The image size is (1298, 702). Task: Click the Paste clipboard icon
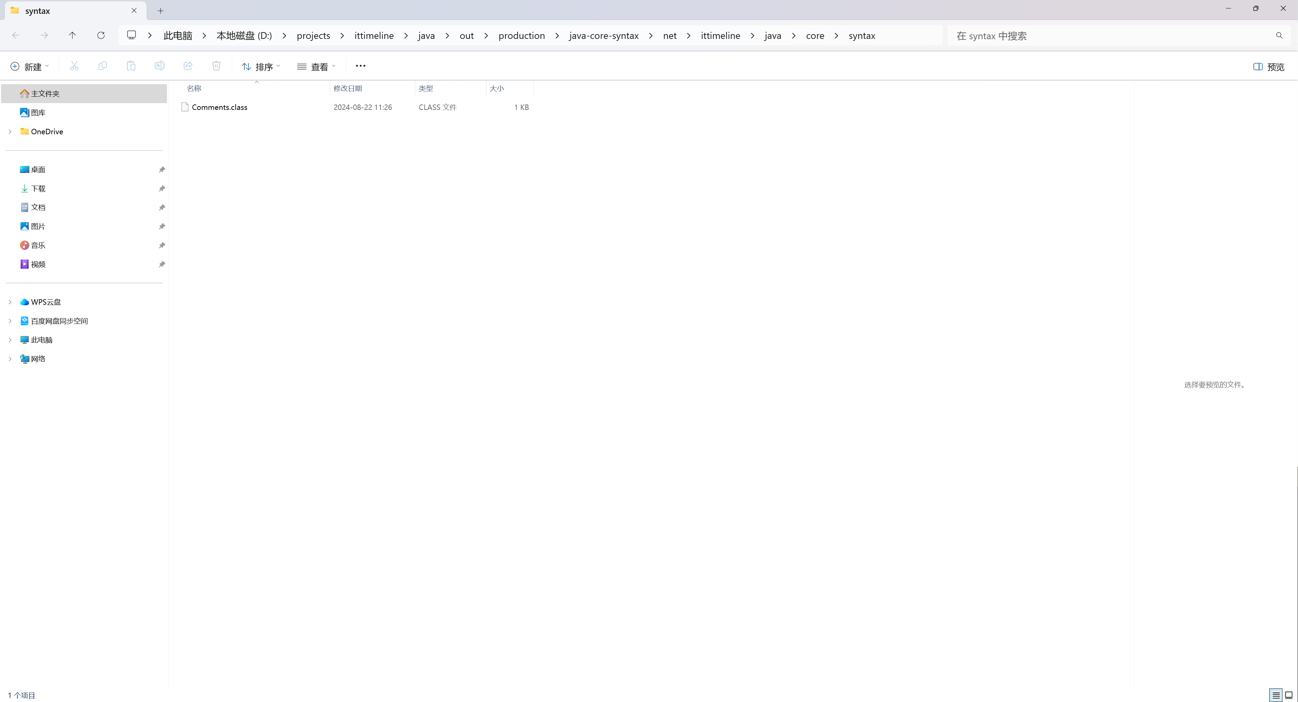(x=131, y=66)
